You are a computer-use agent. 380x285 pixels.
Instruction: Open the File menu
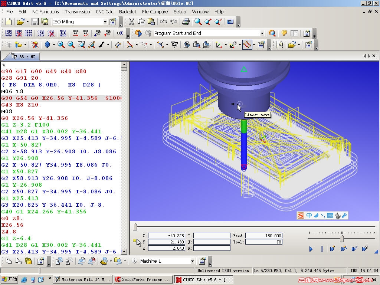tap(9, 12)
